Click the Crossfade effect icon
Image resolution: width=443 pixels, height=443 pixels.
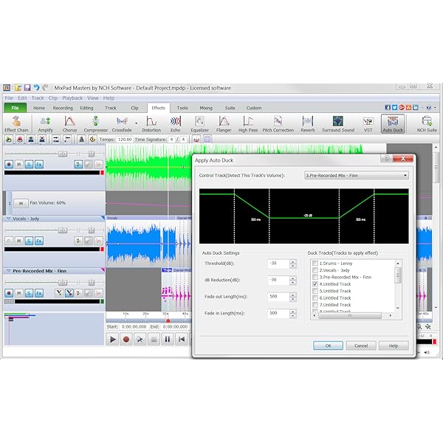pos(122,124)
